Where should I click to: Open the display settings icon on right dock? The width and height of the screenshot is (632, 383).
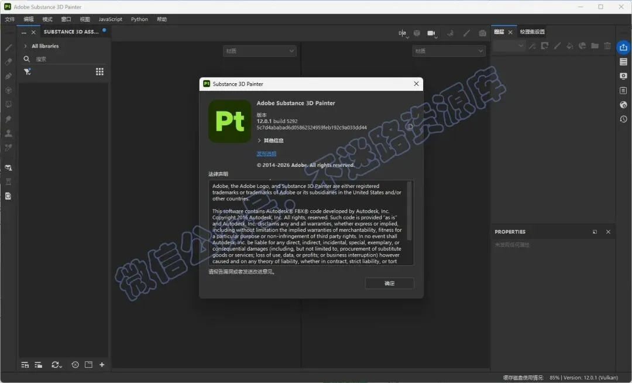pos(623,76)
